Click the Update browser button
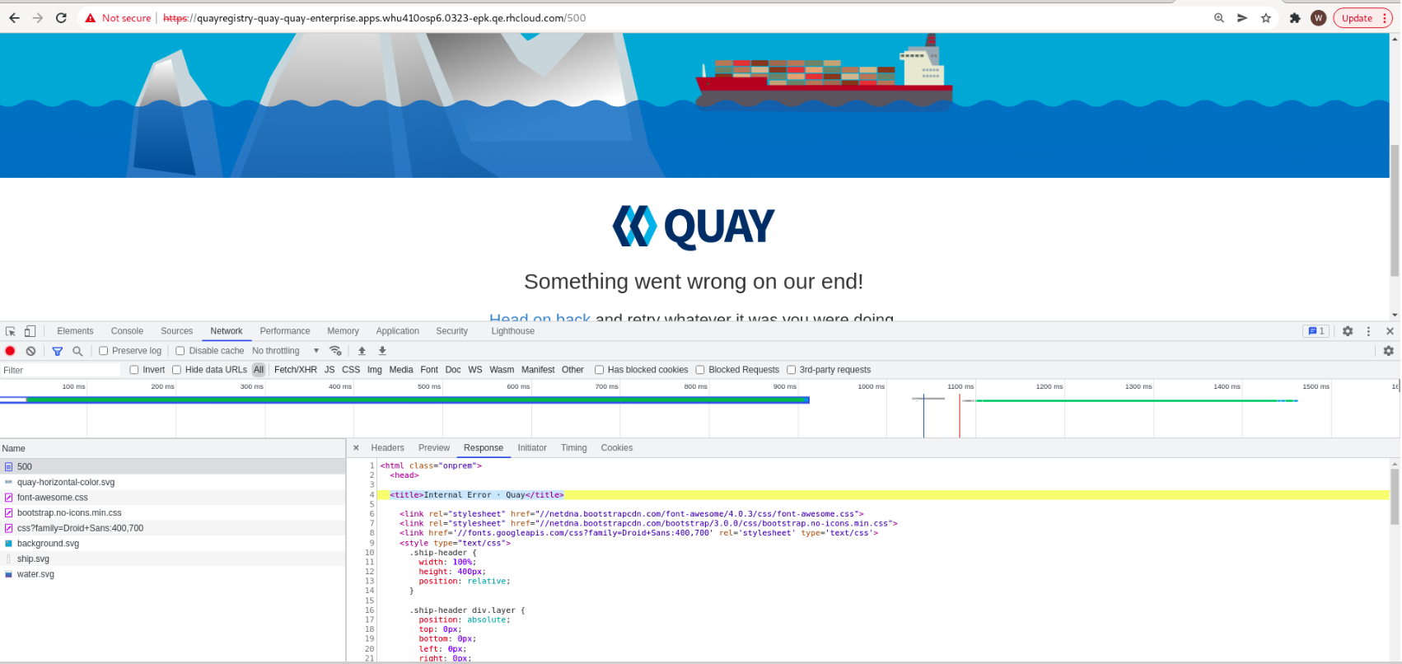Image resolution: width=1402 pixels, height=664 pixels. 1363,18
